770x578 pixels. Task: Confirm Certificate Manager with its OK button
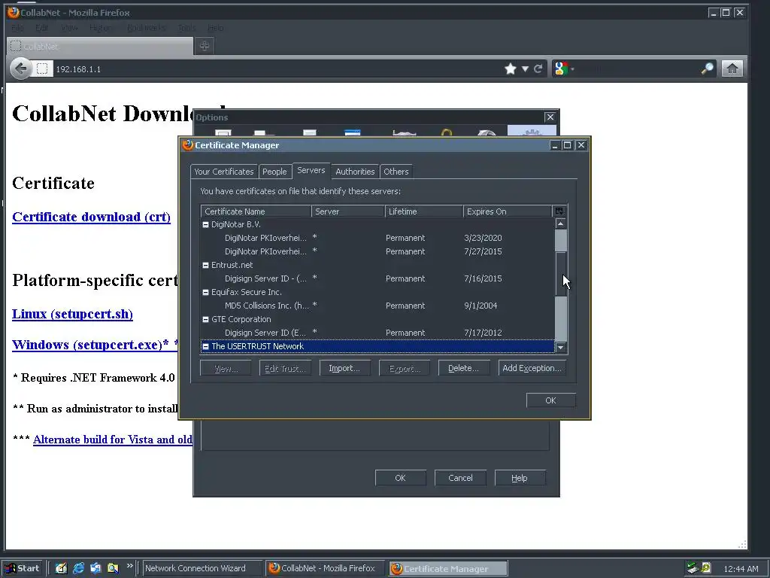click(x=550, y=400)
